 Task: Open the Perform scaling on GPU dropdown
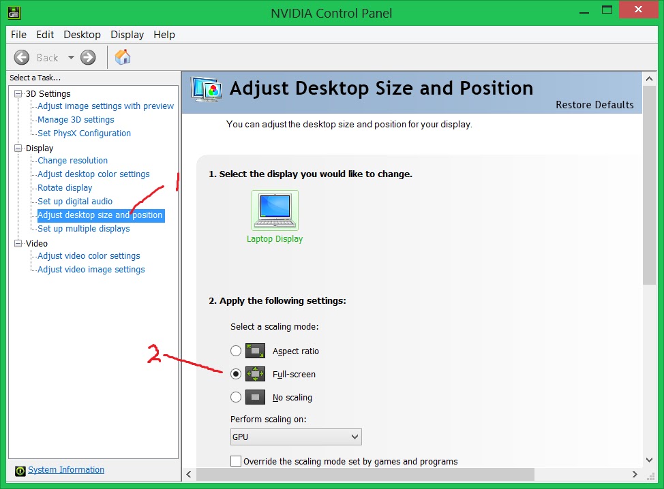click(296, 437)
